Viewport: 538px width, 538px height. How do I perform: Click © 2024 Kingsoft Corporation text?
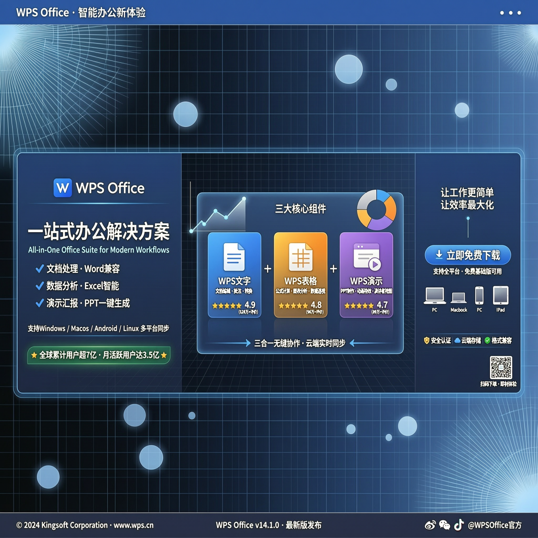[62, 525]
